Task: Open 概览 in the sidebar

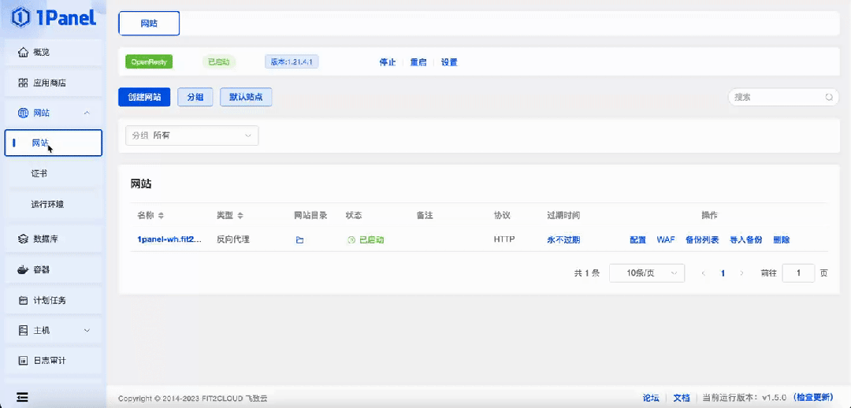Action: [x=54, y=53]
